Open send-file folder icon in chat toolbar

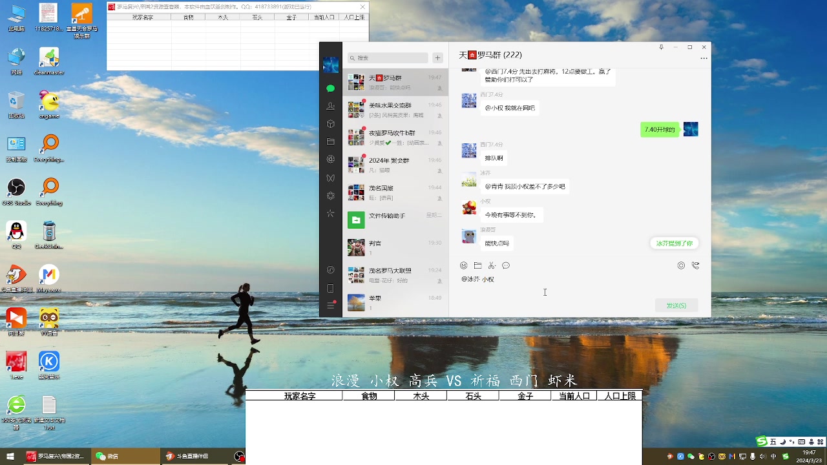click(477, 265)
